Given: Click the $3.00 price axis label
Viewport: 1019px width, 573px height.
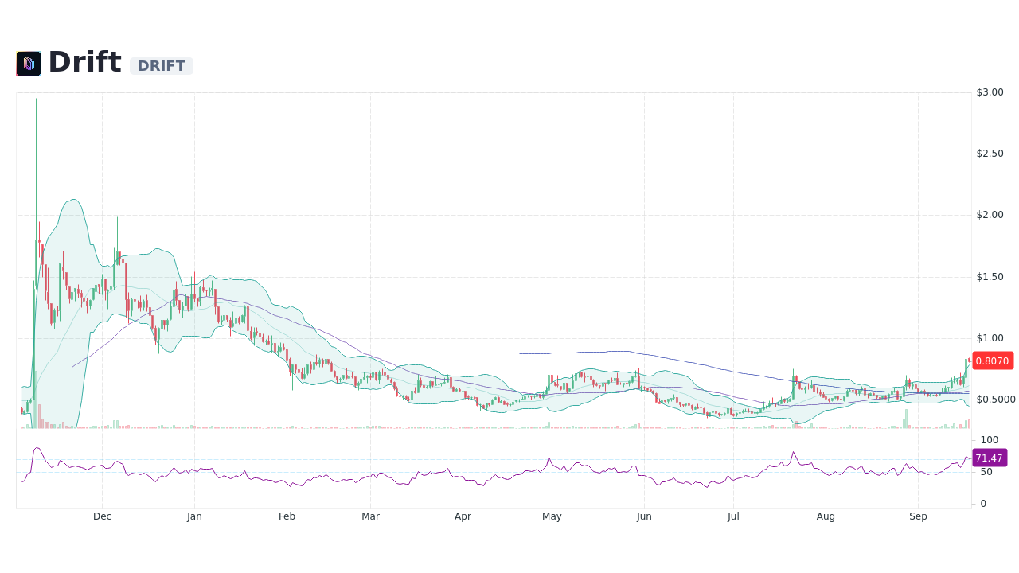Looking at the screenshot, I should (x=989, y=92).
